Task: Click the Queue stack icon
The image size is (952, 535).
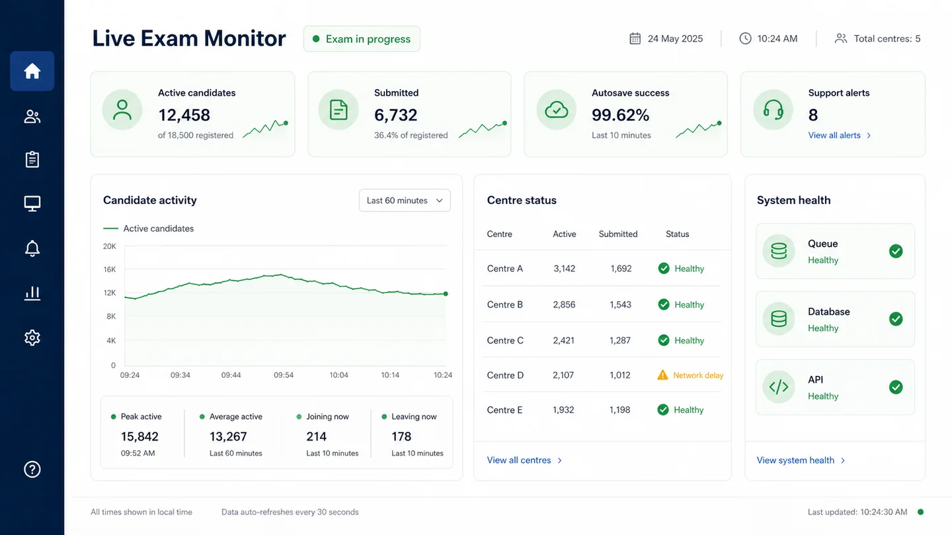Action: pos(779,251)
